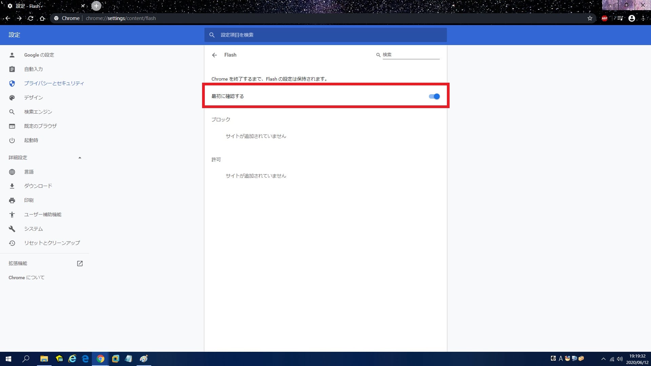The width and height of the screenshot is (651, 366).
Task: Click the Flash page 検索 field
Action: click(x=411, y=55)
